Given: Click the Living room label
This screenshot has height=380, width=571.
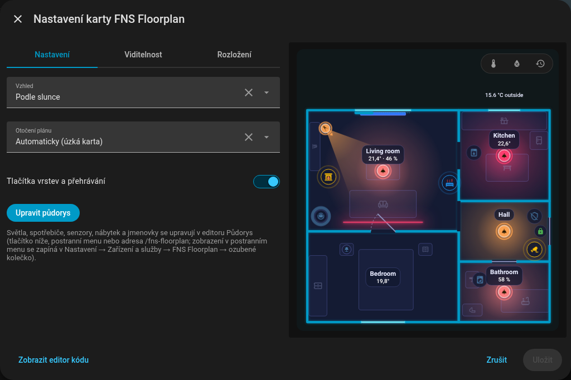Looking at the screenshot, I should pyautogui.click(x=383, y=155).
